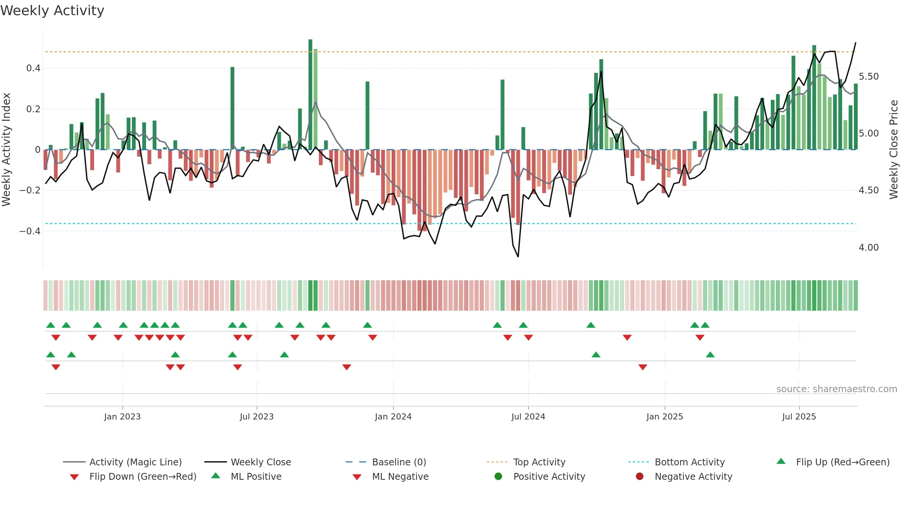The width and height of the screenshot is (910, 512).
Task: Click the Negative Activity legend red circle
Action: (640, 476)
